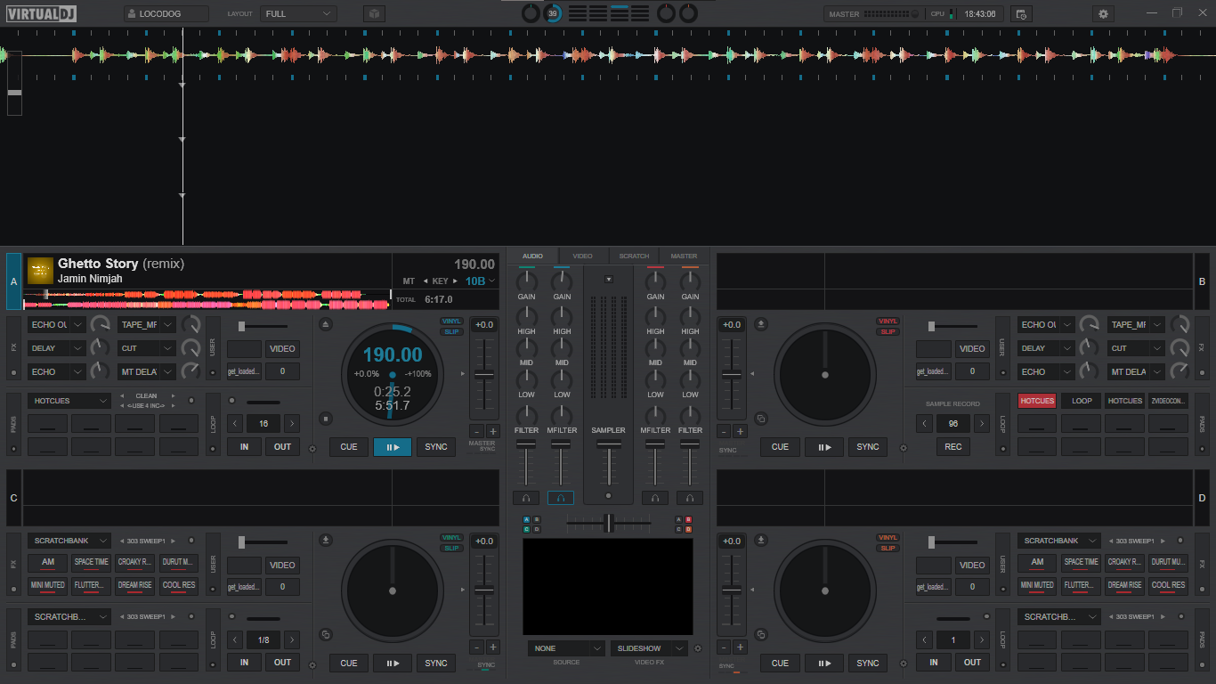This screenshot has width=1216, height=684.
Task: Click the calendar clock icon beside the time
Action: 1021,14
